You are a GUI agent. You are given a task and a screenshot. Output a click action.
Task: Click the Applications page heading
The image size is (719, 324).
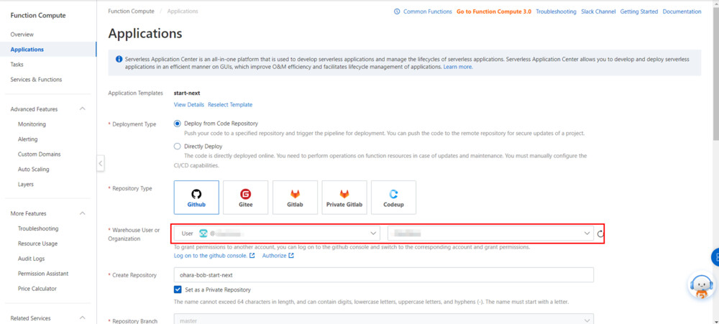click(145, 34)
